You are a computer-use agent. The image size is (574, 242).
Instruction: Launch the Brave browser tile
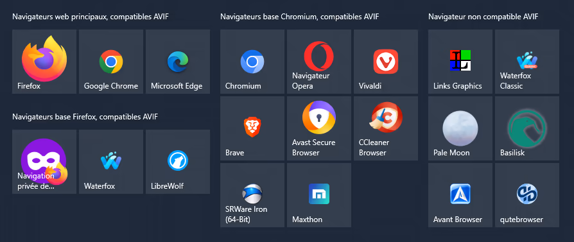click(252, 128)
